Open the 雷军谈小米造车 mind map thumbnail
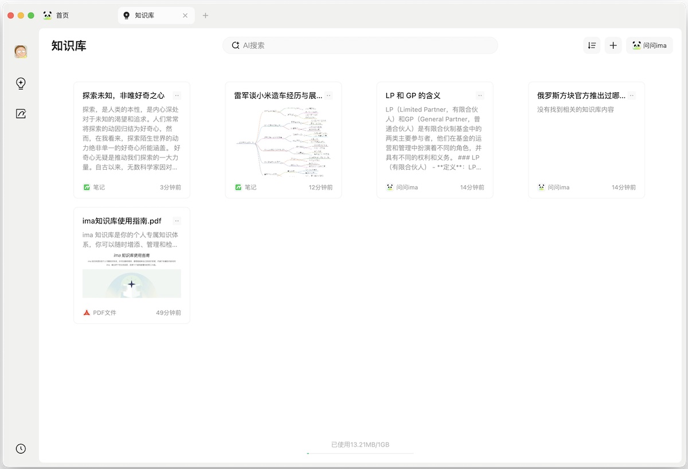The width and height of the screenshot is (688, 469). point(283,142)
